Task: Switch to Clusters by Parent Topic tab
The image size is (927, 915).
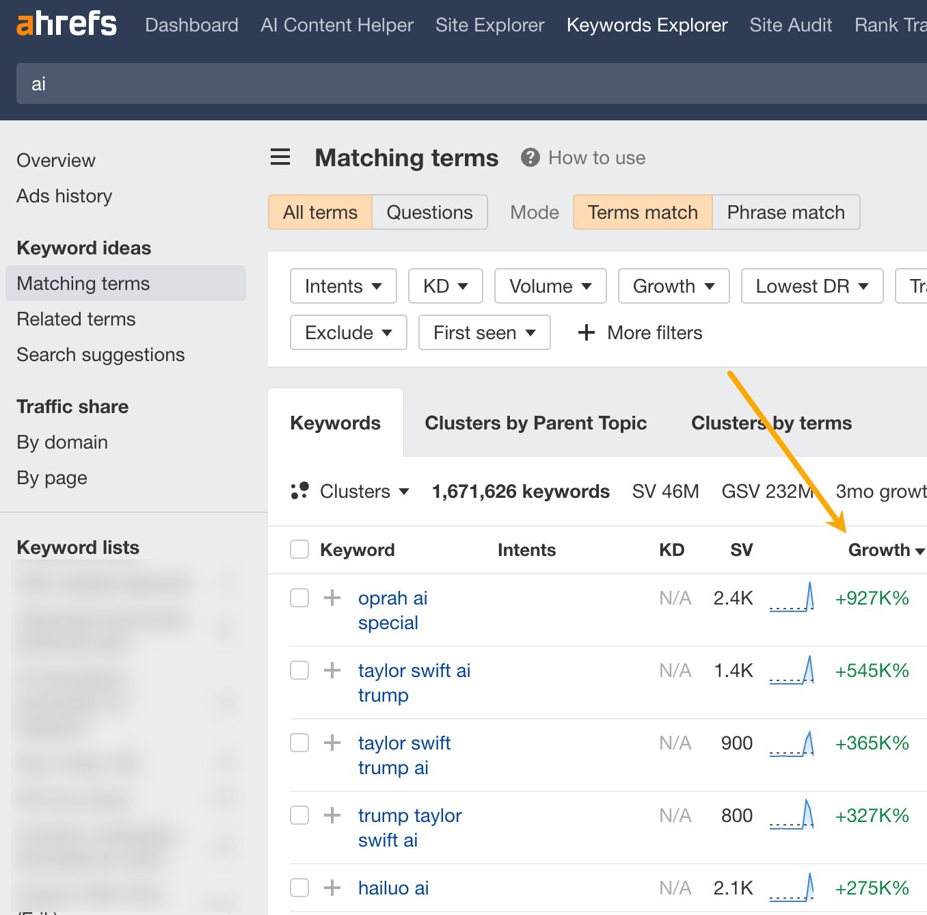Action: pos(536,423)
